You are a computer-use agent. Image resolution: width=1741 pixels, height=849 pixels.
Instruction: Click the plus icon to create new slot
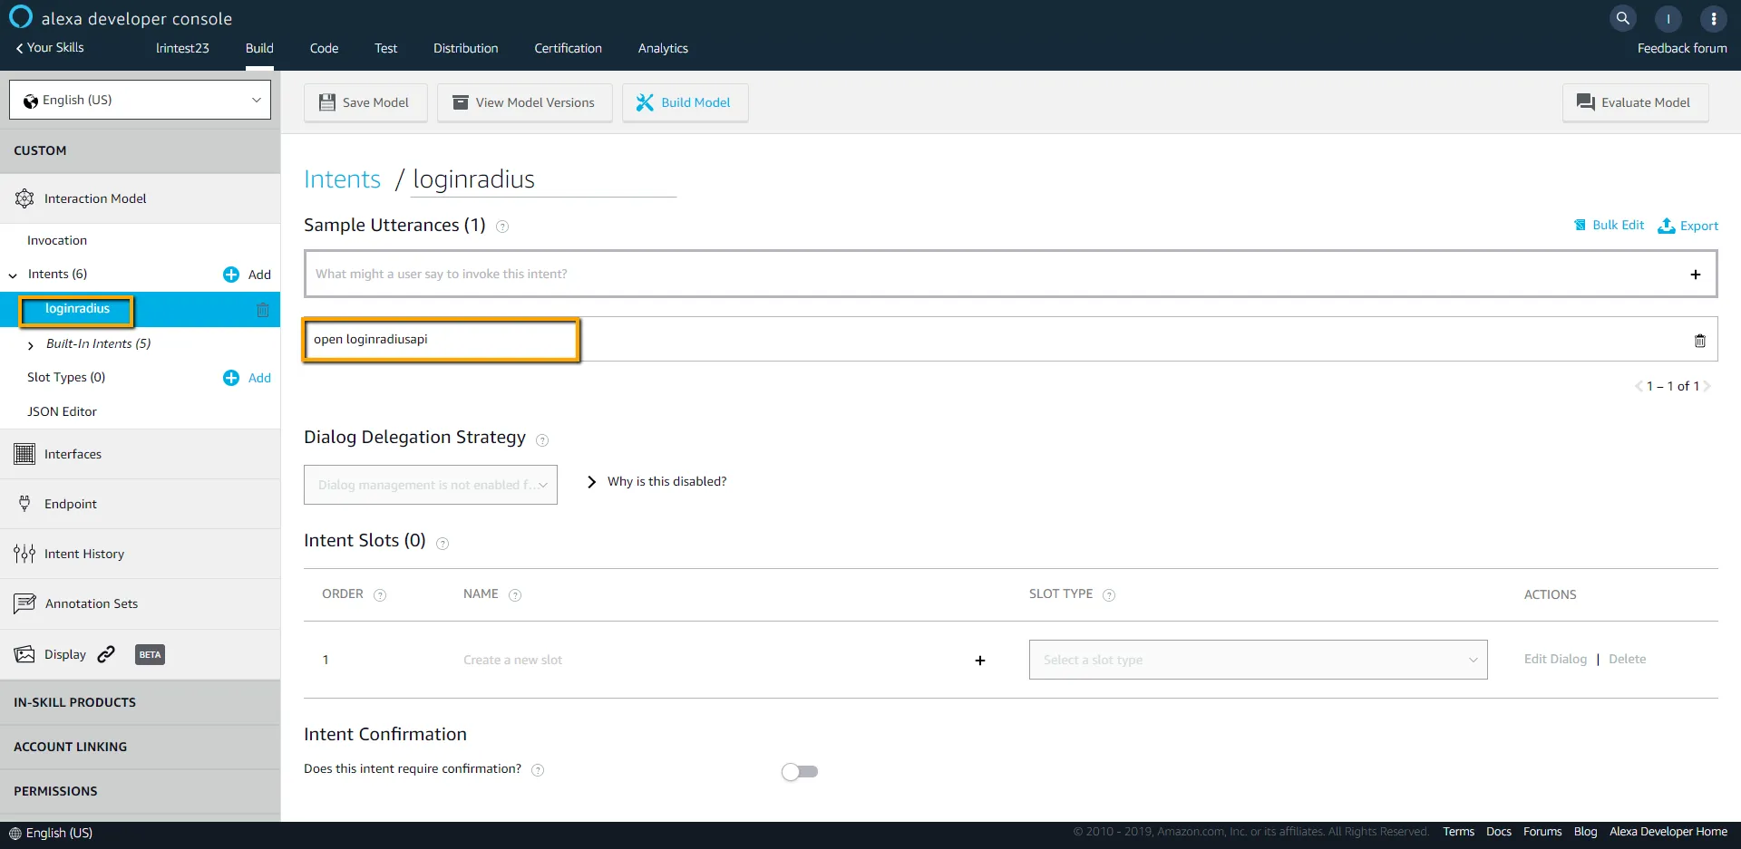pyautogui.click(x=979, y=661)
